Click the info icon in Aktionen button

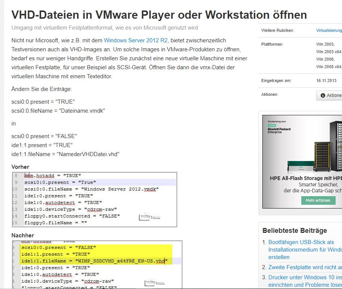point(323,95)
